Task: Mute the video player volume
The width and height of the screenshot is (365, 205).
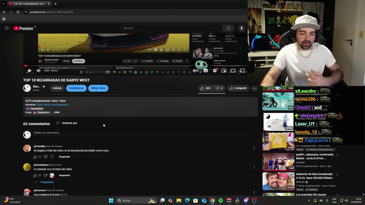Action: tap(38, 71)
